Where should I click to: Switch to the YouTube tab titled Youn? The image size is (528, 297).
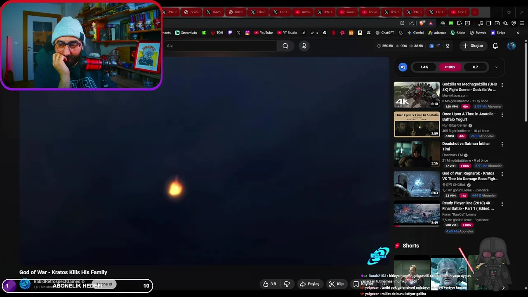(x=347, y=12)
